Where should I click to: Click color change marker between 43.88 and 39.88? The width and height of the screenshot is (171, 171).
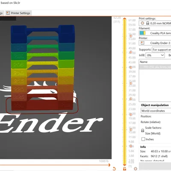[x=131, y=67]
